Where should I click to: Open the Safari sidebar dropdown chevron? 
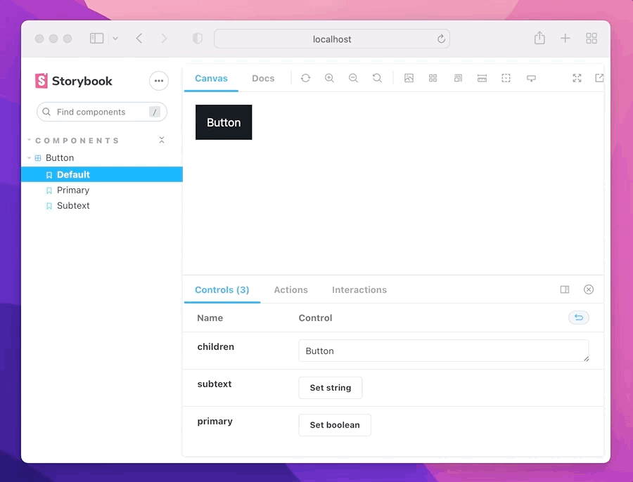point(115,39)
